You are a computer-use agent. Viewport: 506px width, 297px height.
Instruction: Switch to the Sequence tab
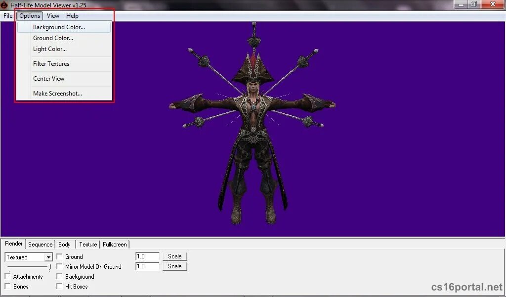pyautogui.click(x=41, y=245)
